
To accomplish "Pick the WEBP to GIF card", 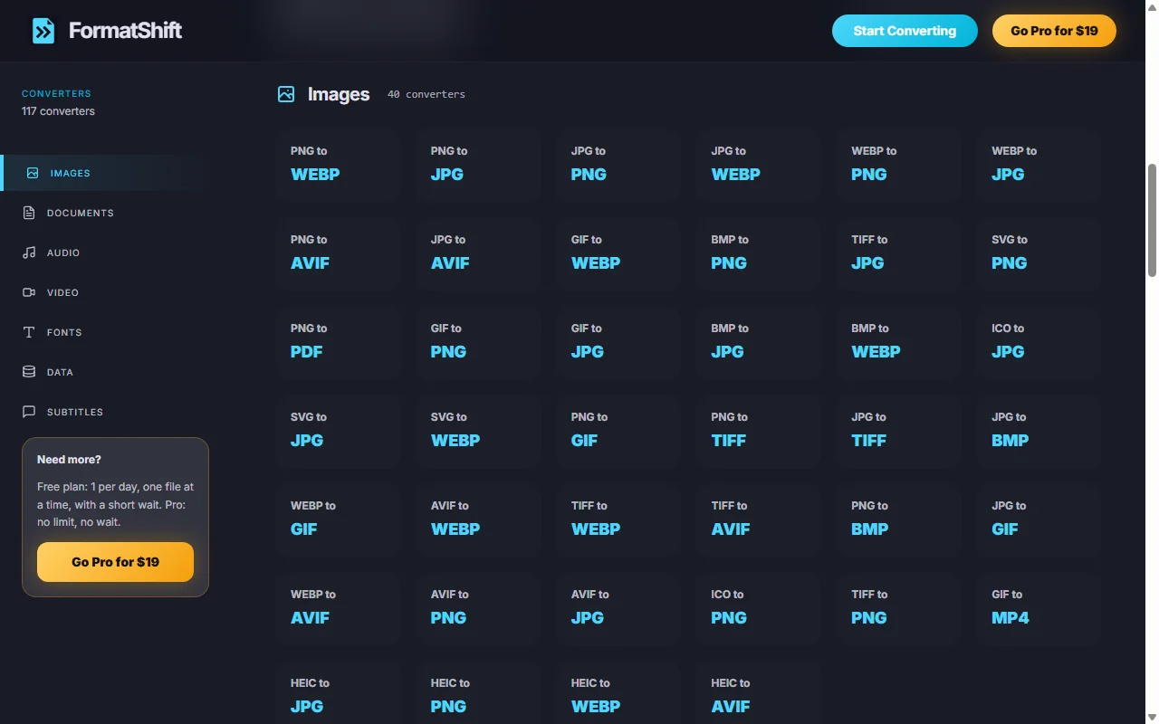I will coord(339,519).
